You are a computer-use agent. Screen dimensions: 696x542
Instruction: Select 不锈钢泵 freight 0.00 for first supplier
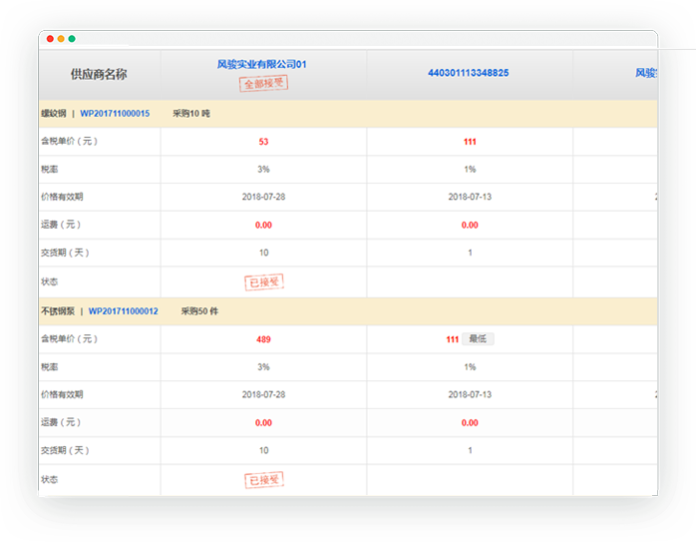tap(263, 423)
